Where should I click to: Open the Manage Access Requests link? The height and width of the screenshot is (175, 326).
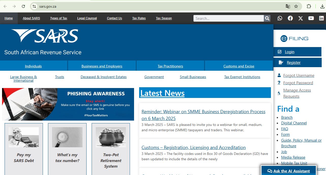coord(297,93)
